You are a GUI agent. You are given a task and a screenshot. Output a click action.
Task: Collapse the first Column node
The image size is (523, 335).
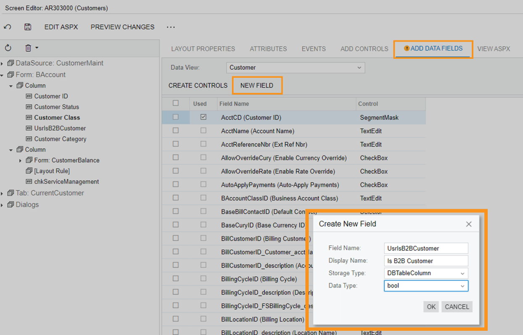tap(11, 86)
